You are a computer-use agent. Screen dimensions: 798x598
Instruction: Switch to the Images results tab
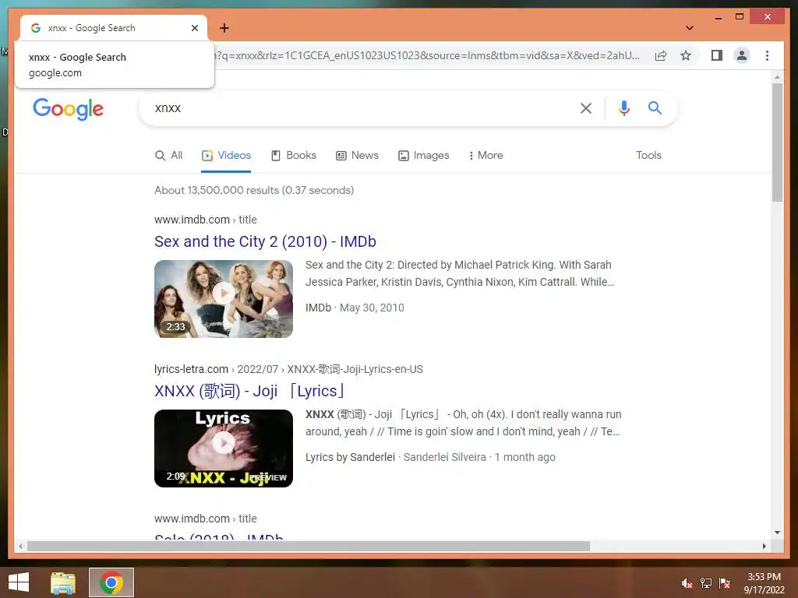(423, 156)
